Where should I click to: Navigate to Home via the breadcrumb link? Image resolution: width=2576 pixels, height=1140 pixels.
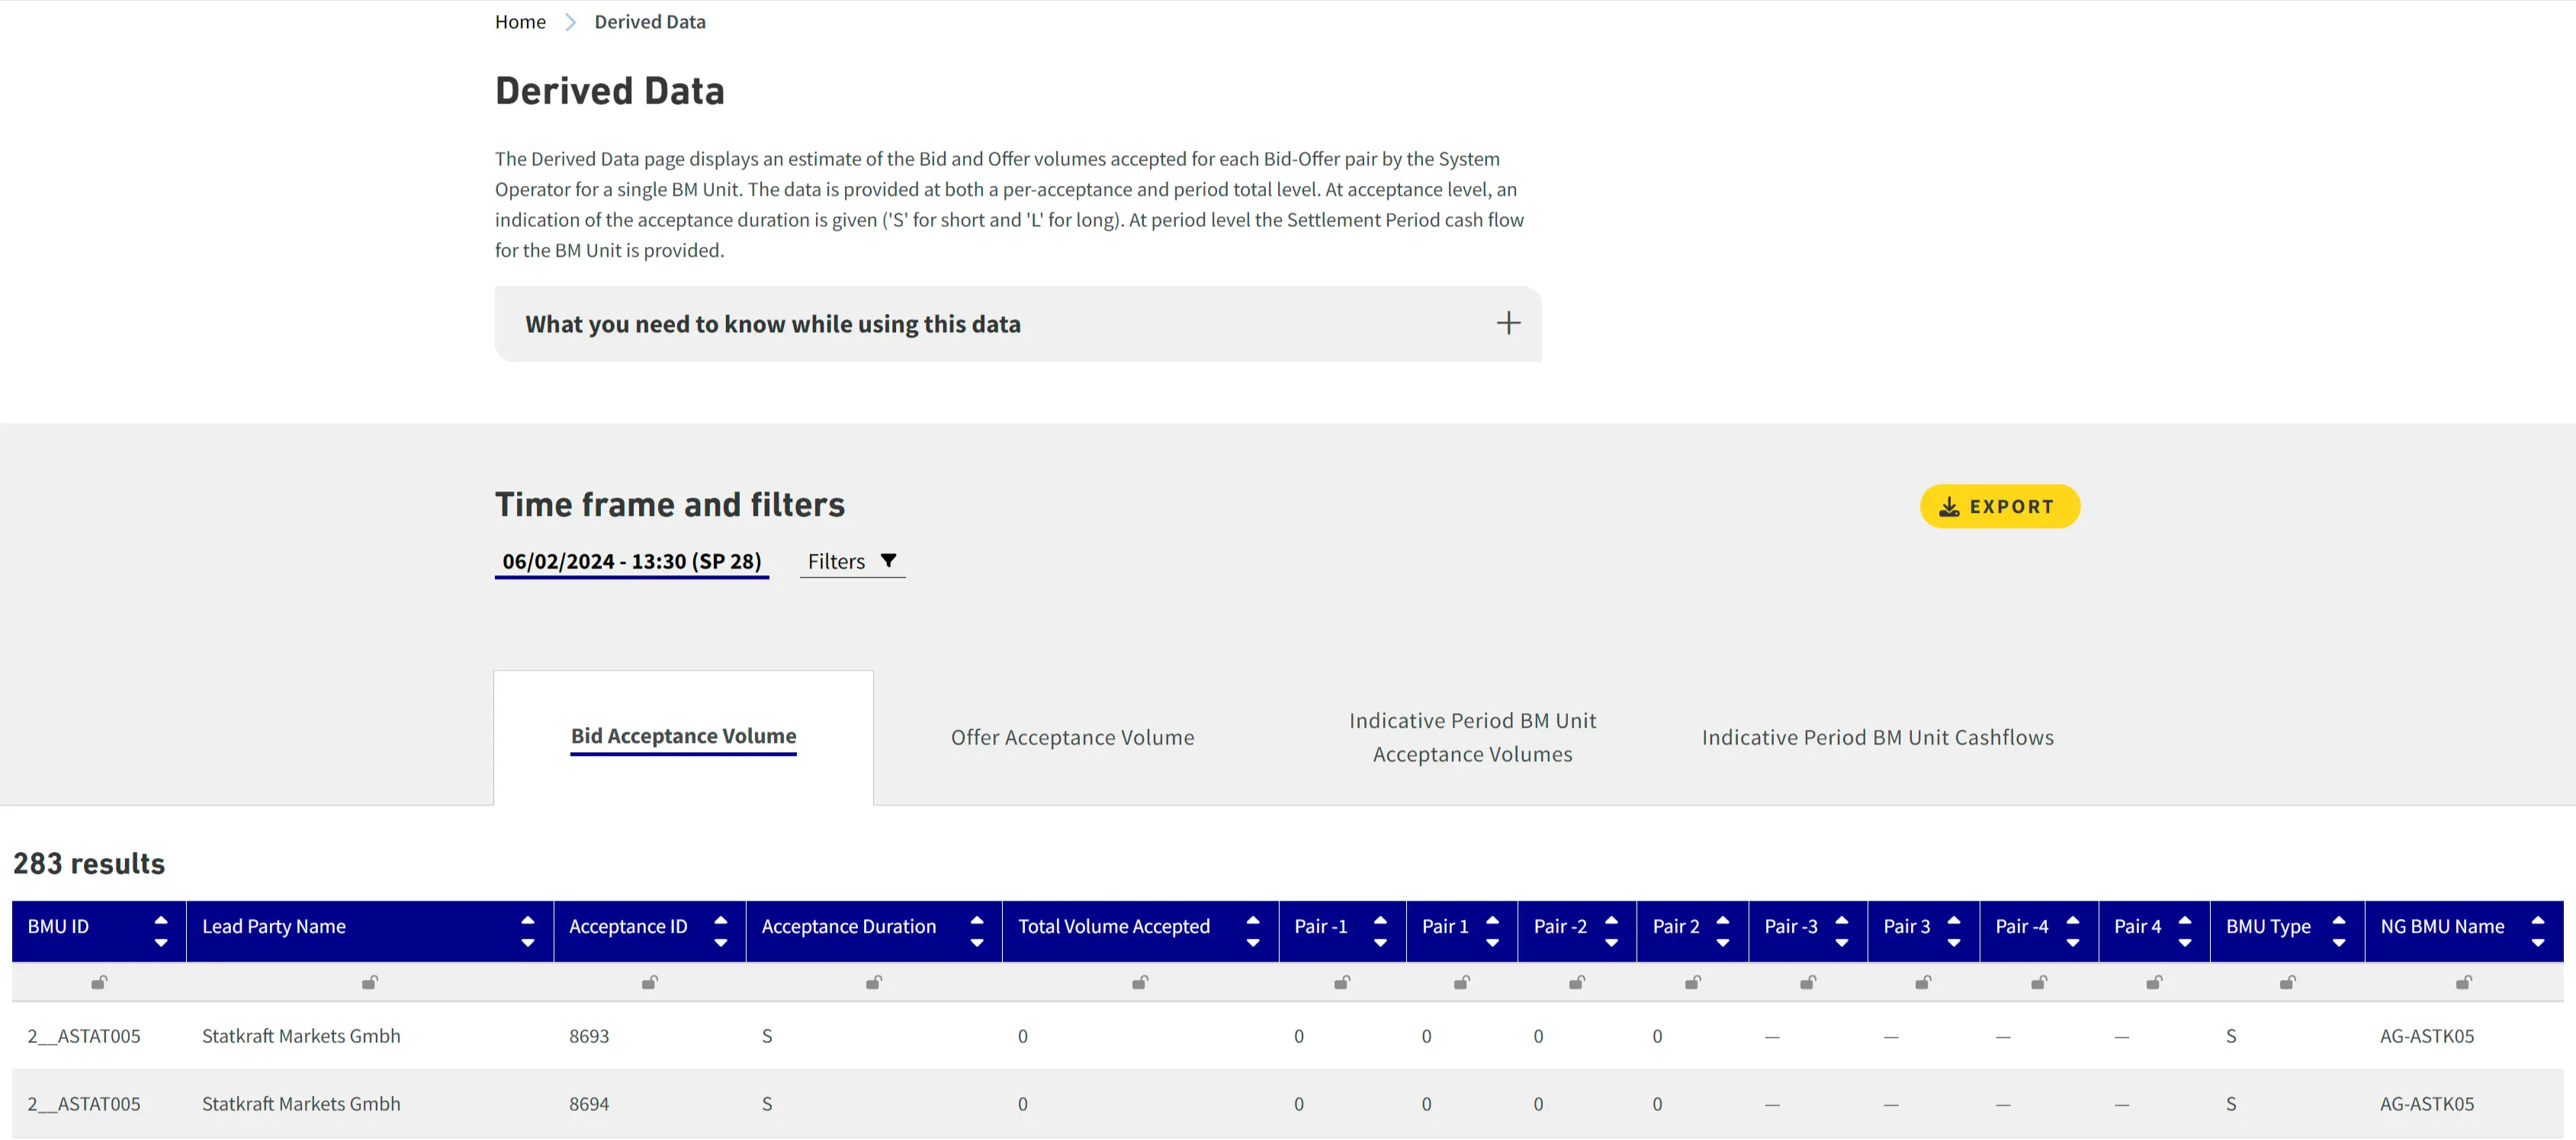[519, 21]
